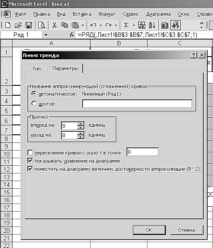
Task: Click the Open file folder icon
Action: click(x=18, y=25)
